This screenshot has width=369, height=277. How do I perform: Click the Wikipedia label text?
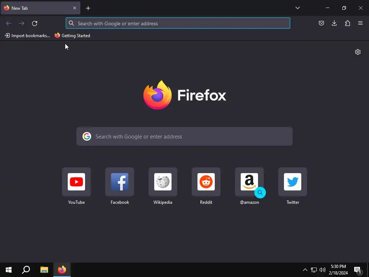163,202
